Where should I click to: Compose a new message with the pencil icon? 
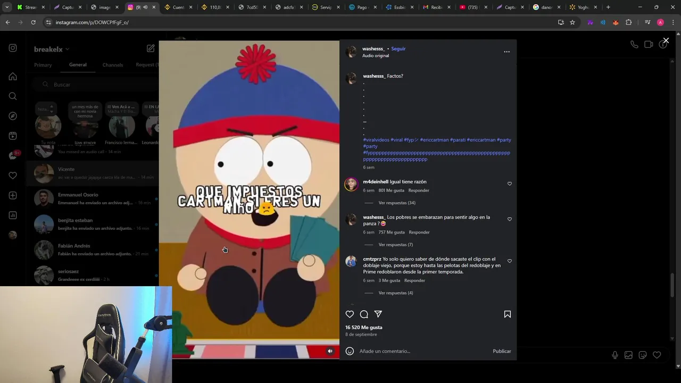151,48
